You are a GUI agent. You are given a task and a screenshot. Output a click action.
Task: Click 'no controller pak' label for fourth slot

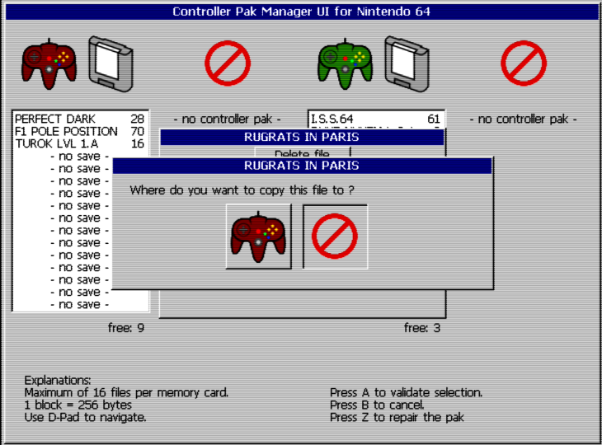point(524,119)
